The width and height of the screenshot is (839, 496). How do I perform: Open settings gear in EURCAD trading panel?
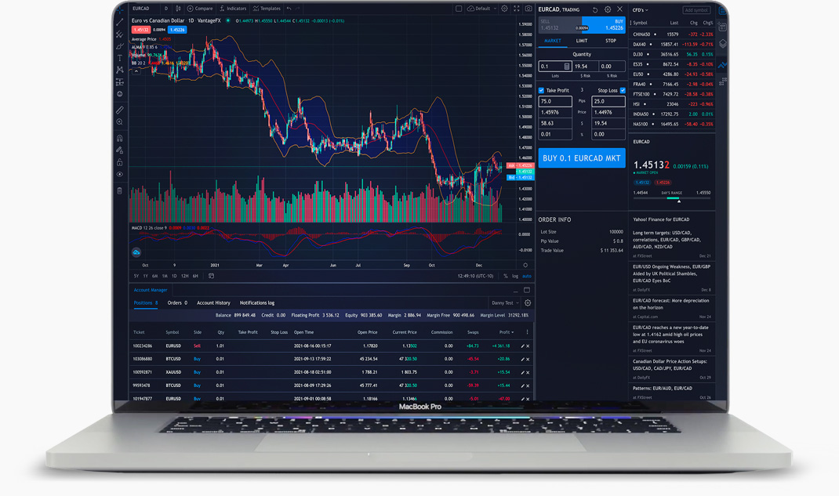607,10
